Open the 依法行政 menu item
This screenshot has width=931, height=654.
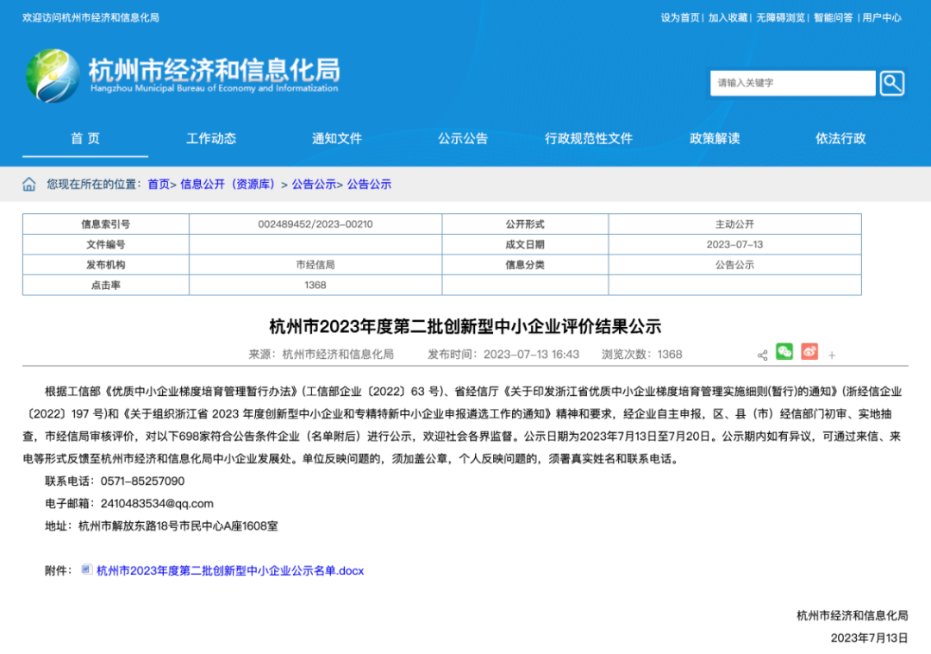(x=840, y=138)
